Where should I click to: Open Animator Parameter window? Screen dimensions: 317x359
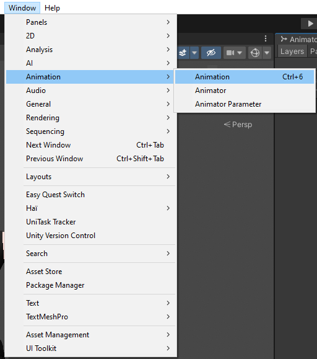pyautogui.click(x=245, y=104)
